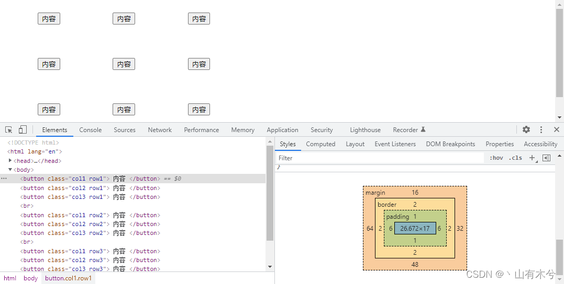Open DevTools settings gear

coord(526,129)
